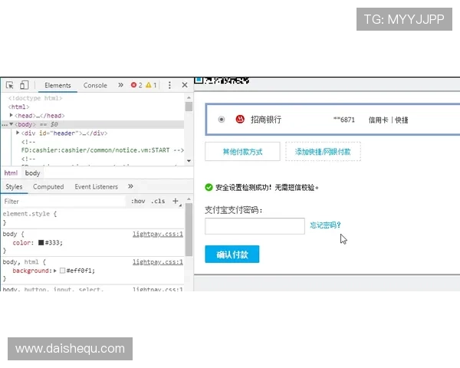Click the 忘记密码? link
460x368 pixels.
coord(325,225)
